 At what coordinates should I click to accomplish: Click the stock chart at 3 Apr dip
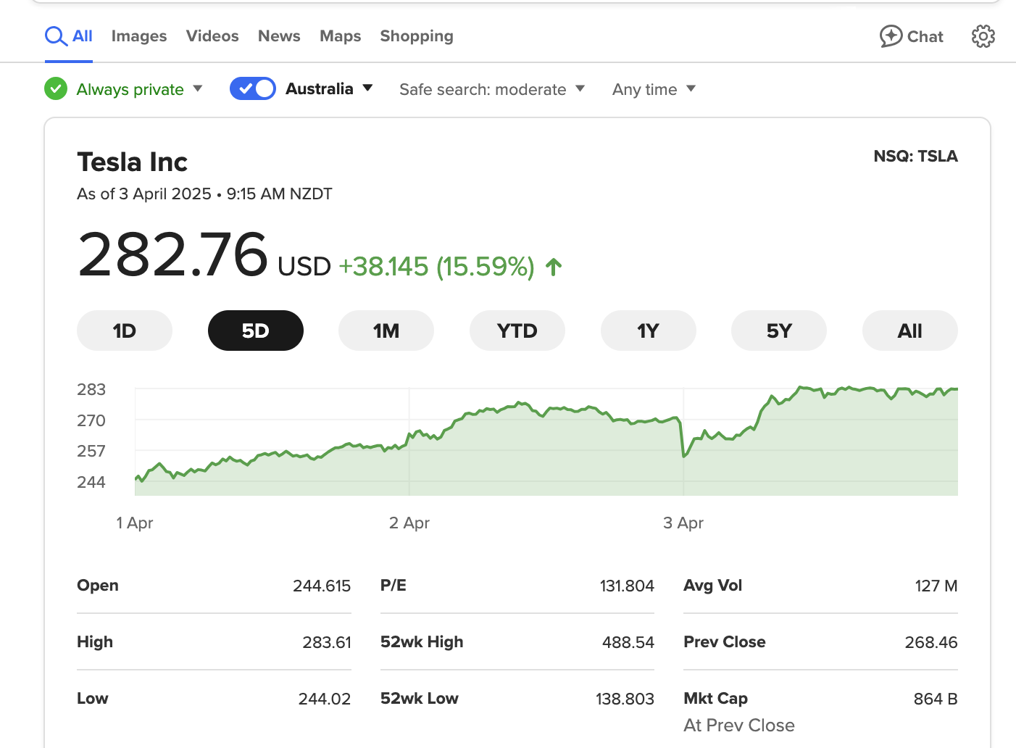[x=684, y=455]
